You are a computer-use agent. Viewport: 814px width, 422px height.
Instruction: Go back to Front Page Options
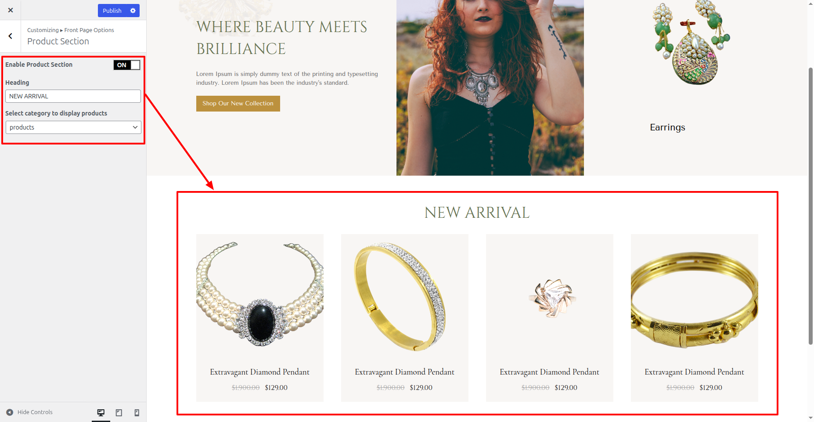pyautogui.click(x=11, y=36)
